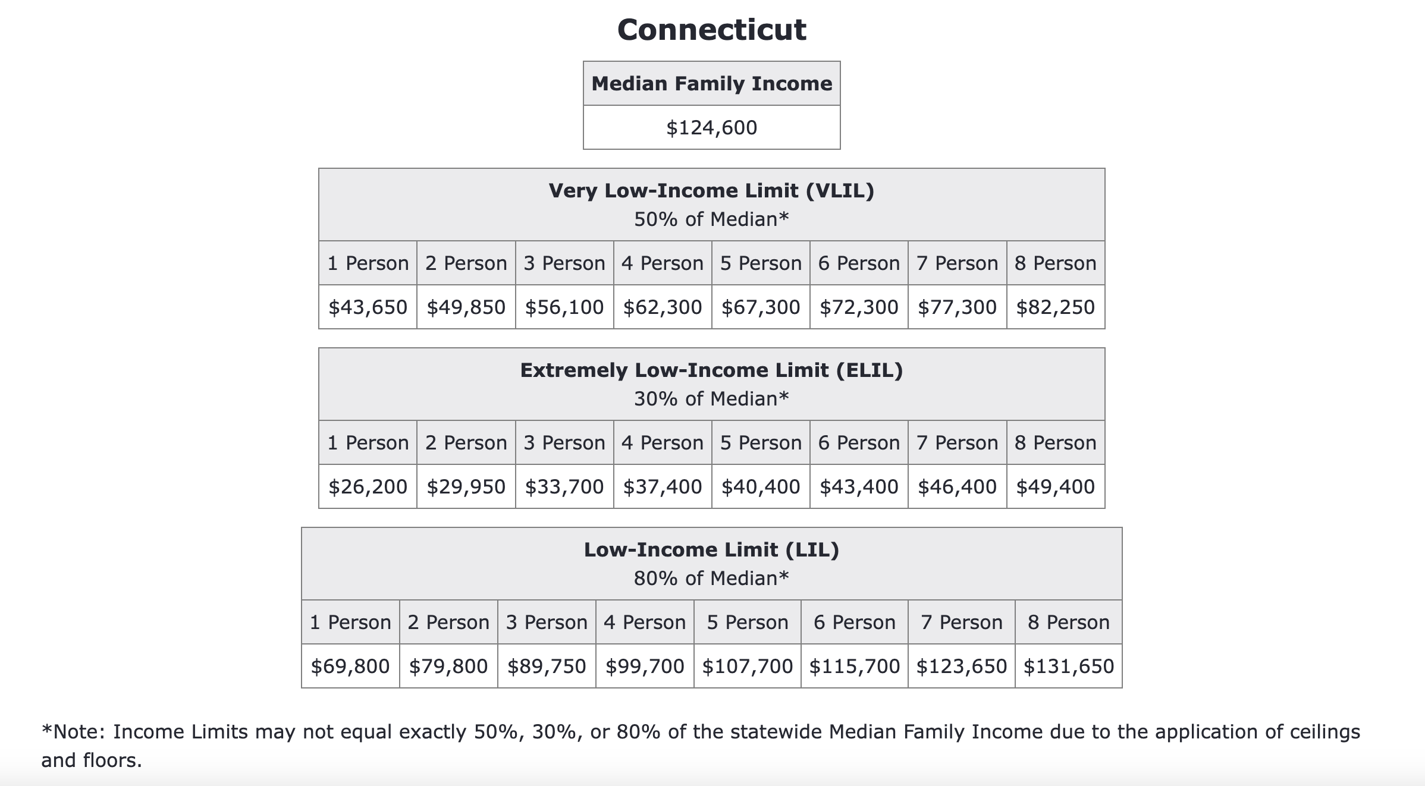The width and height of the screenshot is (1425, 786).
Task: Click the $37,400 ELIL 4 Person value
Action: point(662,487)
